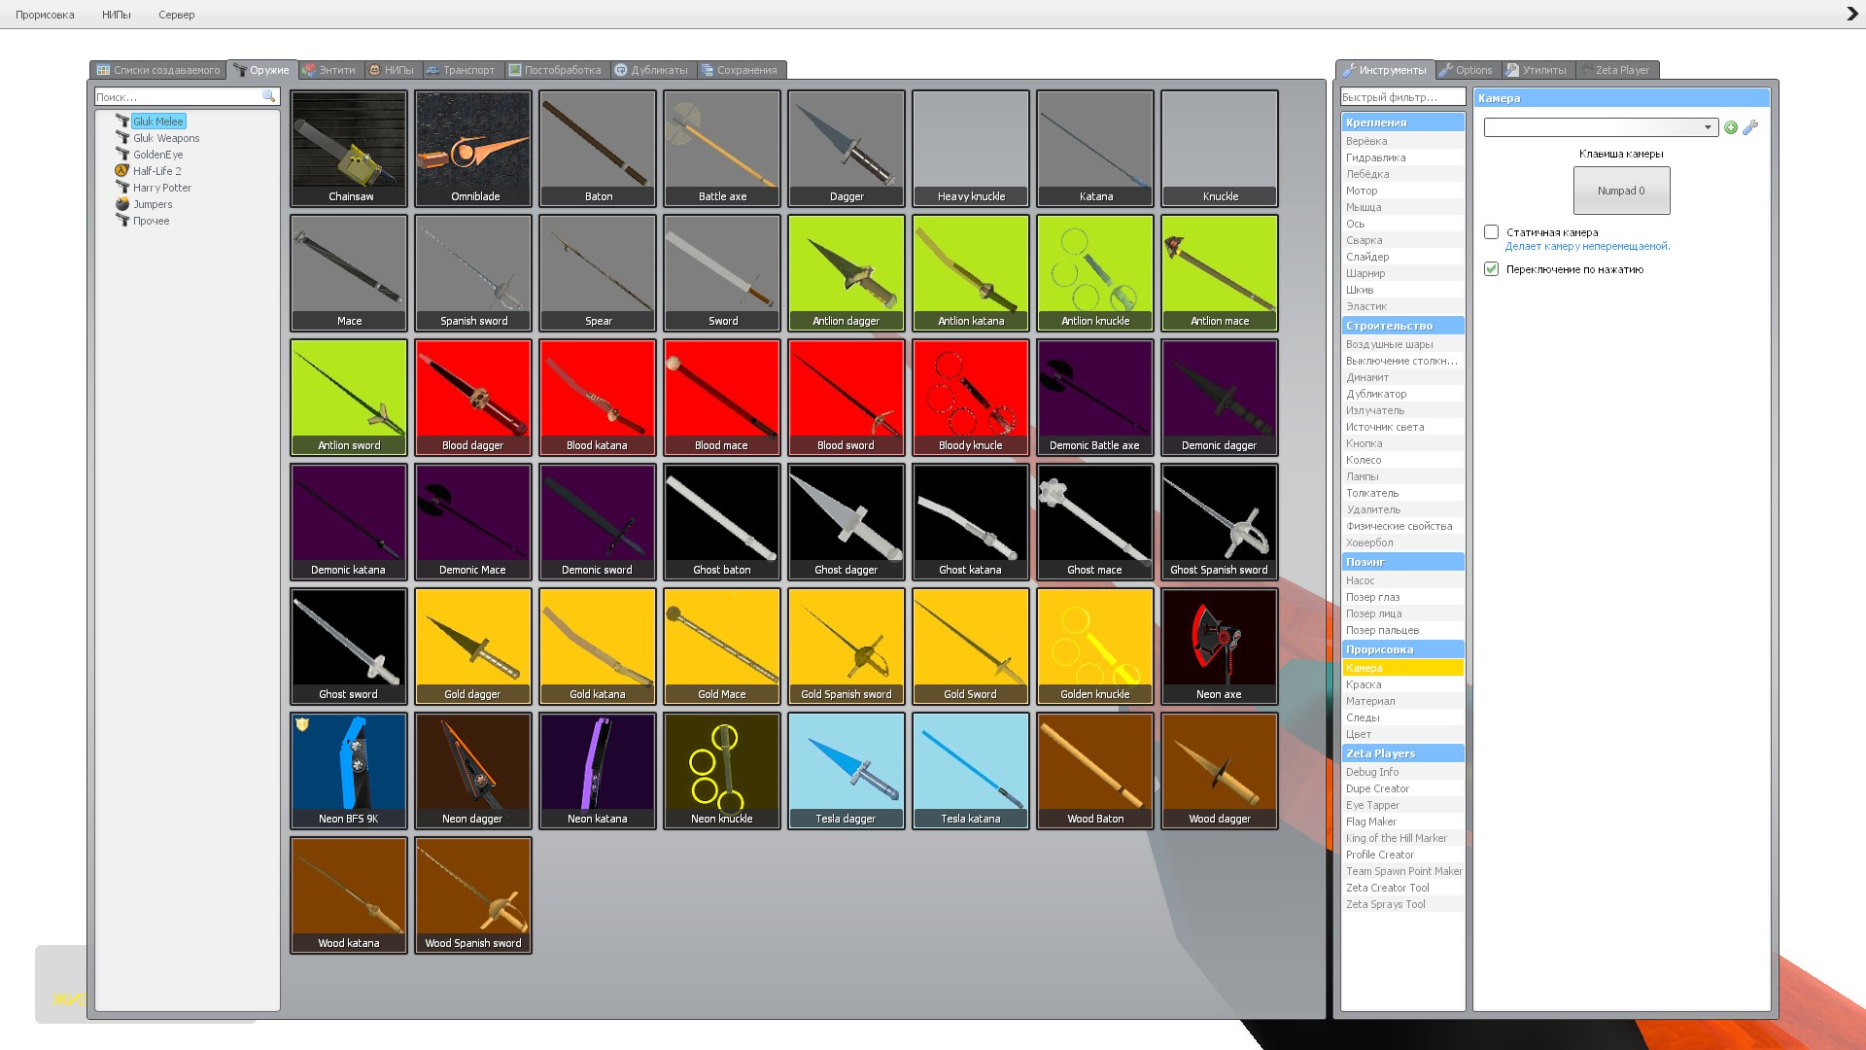Select the Tesla katana icon
This screenshot has width=1866, height=1050.
coord(971,771)
